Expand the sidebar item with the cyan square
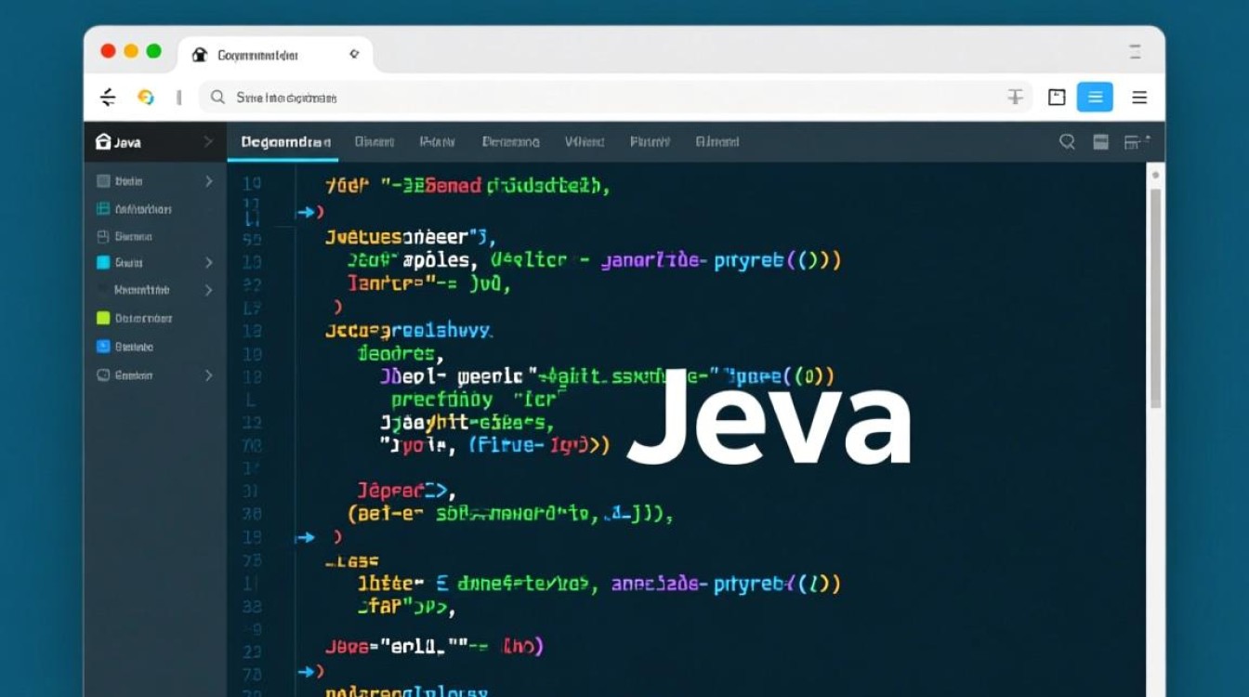Screen dimensions: 1249x697 click(x=208, y=263)
